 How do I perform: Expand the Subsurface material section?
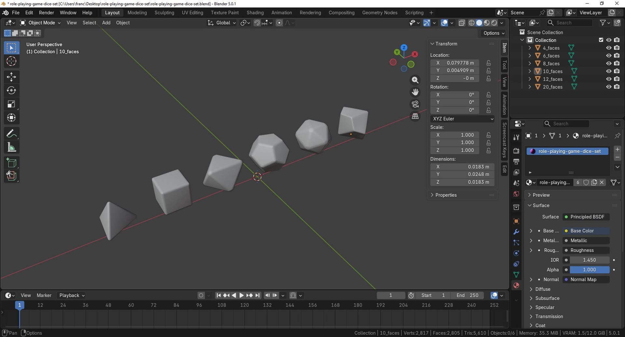[x=547, y=298]
